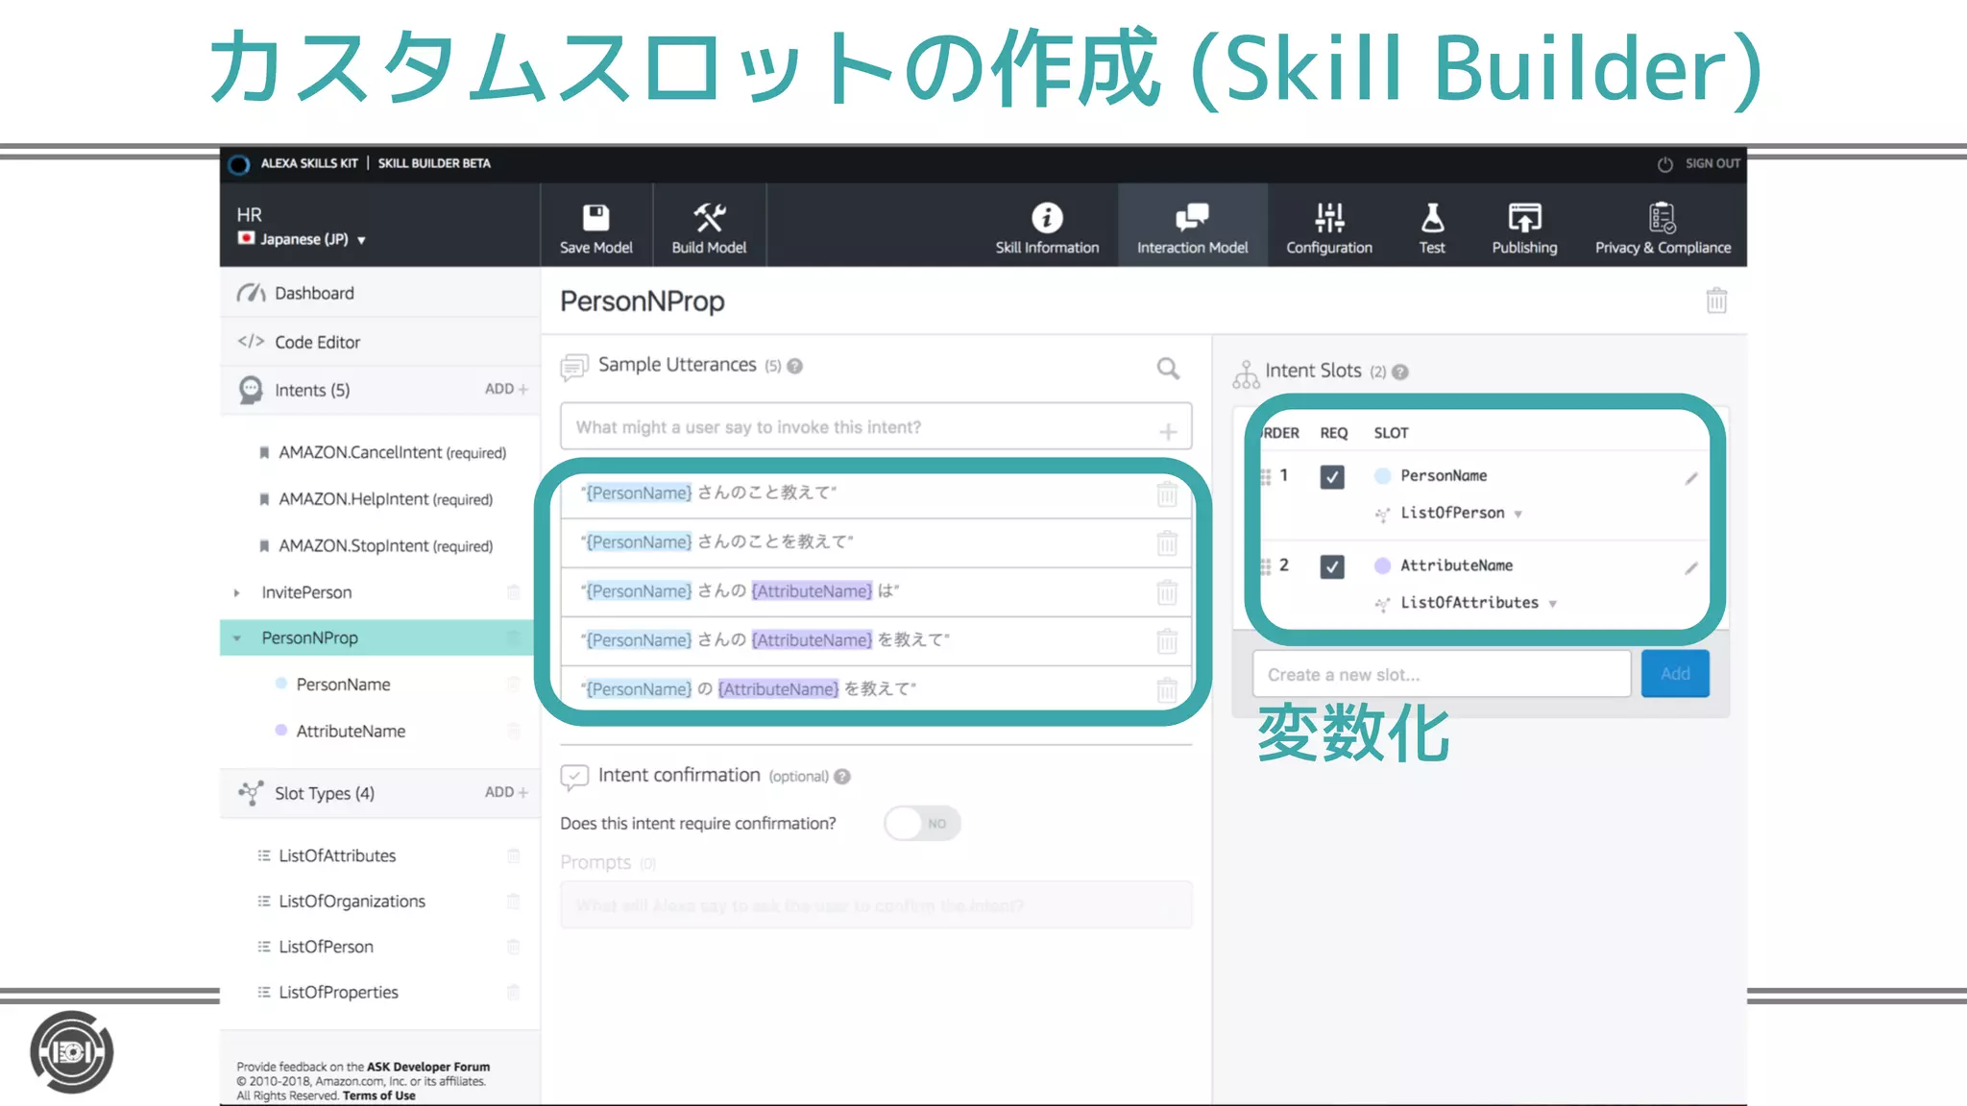Click the Save Model icon
Image resolution: width=1967 pixels, height=1106 pixels.
tap(596, 218)
